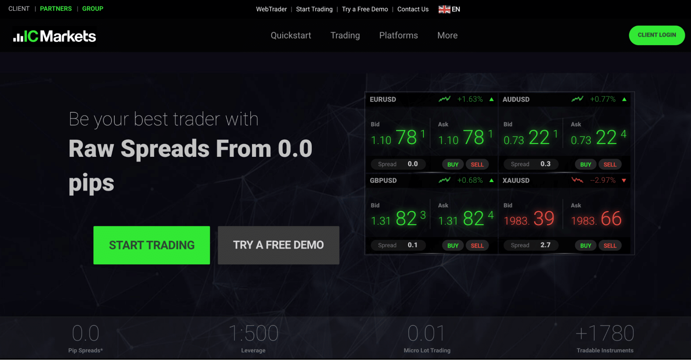Select the EURUSD symbol label
691x360 pixels.
383,100
